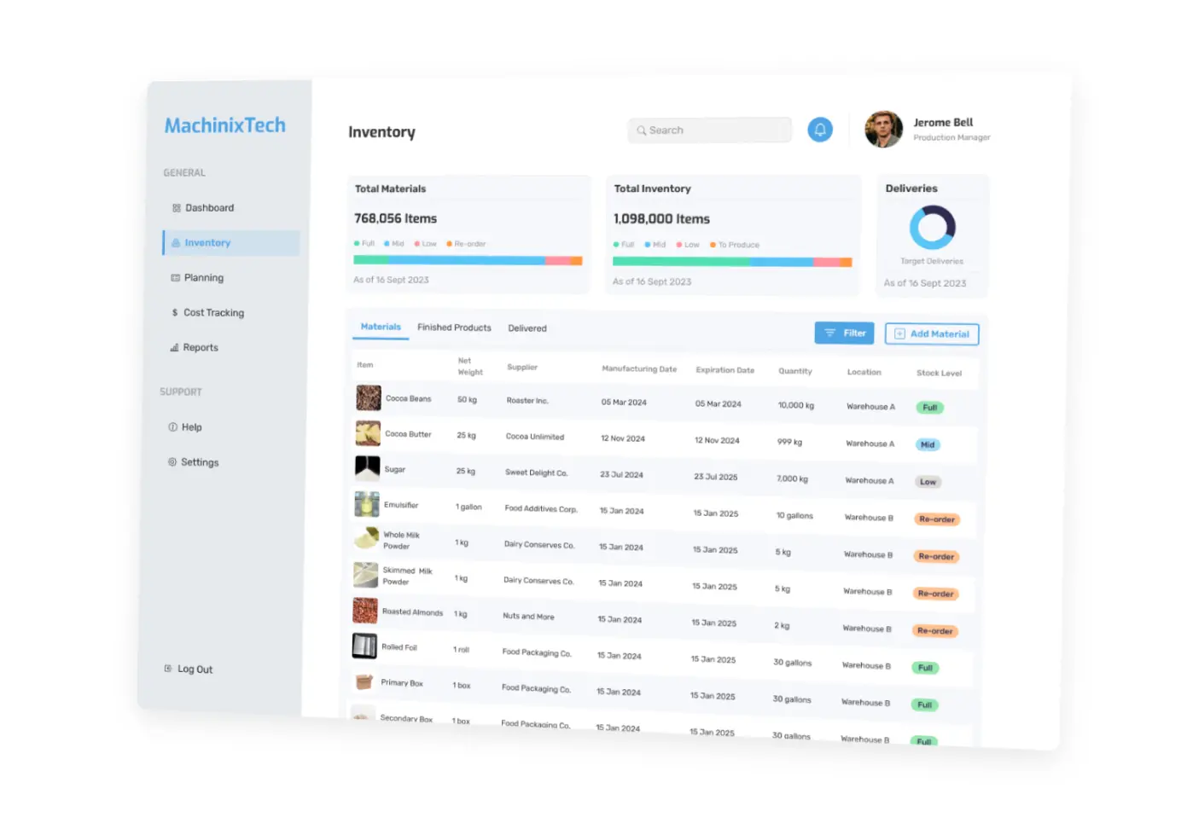Click the Re-order badge for Emulsifier
The width and height of the screenshot is (1193, 829).
pyautogui.click(x=937, y=519)
